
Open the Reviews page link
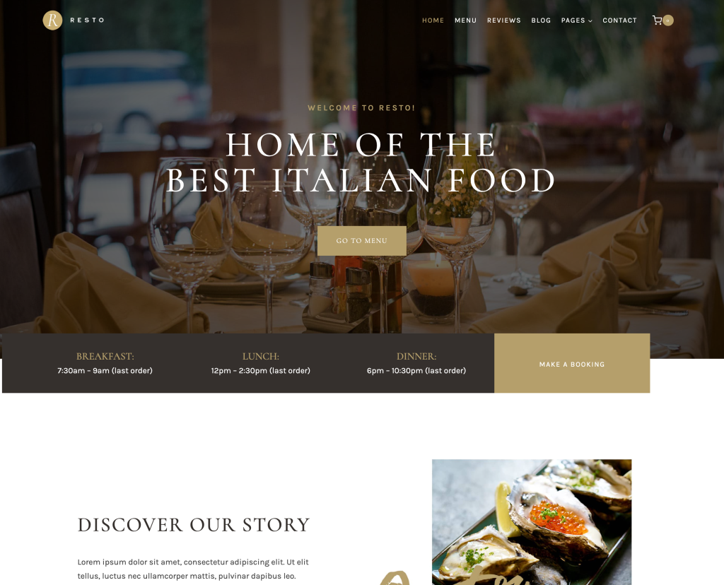tap(503, 20)
